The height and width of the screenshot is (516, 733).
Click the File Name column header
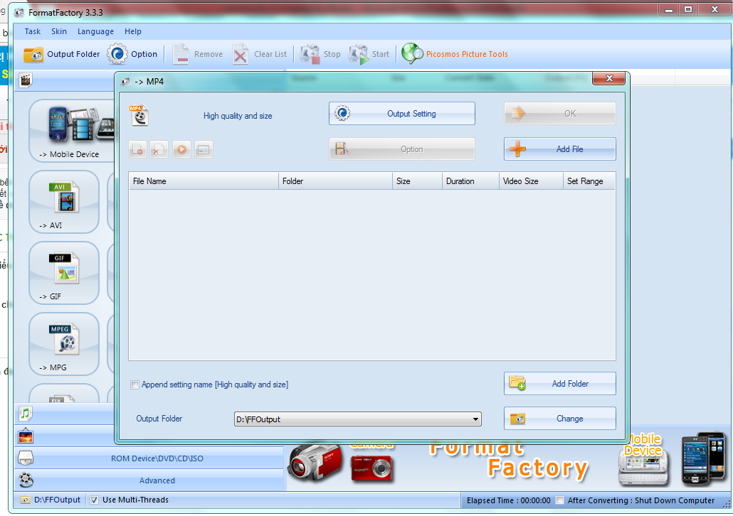coord(203,181)
